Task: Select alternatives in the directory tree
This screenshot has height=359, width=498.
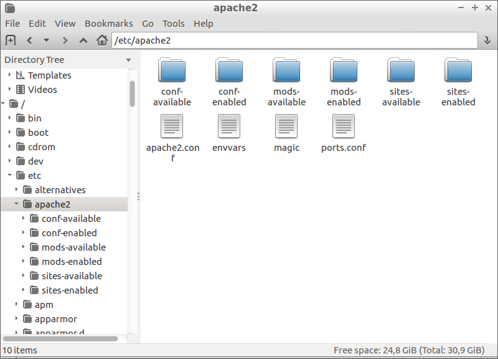Action: pos(60,190)
